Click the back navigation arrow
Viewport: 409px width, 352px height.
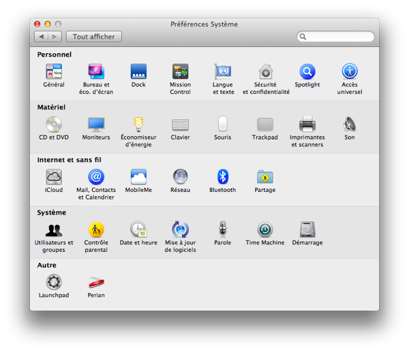click(x=40, y=37)
